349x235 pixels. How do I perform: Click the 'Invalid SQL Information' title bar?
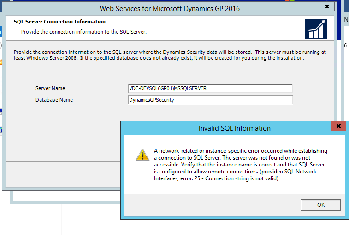tap(235, 128)
